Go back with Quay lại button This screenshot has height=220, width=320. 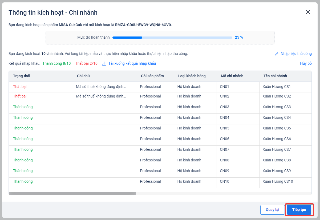272,210
